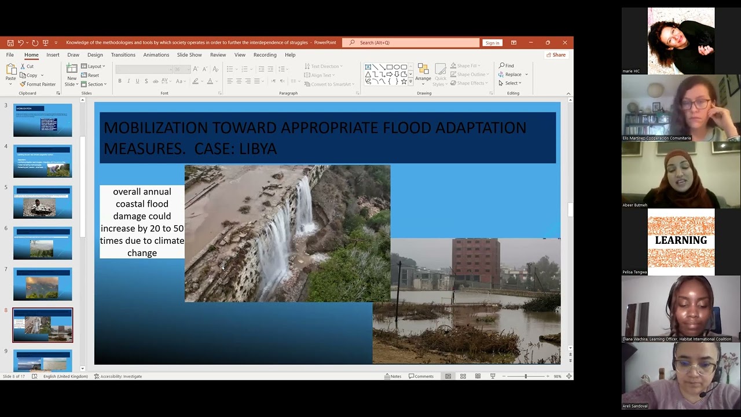This screenshot has height=417, width=741.
Task: Start presentation from beginning icon in title bar
Action: coord(45,43)
